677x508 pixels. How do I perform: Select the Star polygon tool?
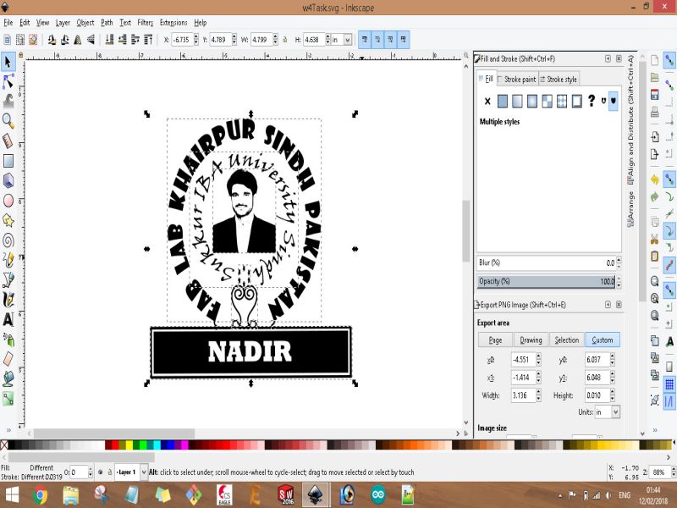pyautogui.click(x=8, y=220)
